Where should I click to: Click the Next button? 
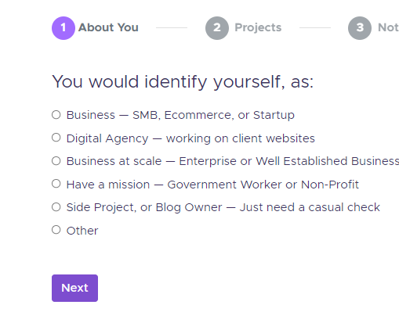pyautogui.click(x=74, y=288)
